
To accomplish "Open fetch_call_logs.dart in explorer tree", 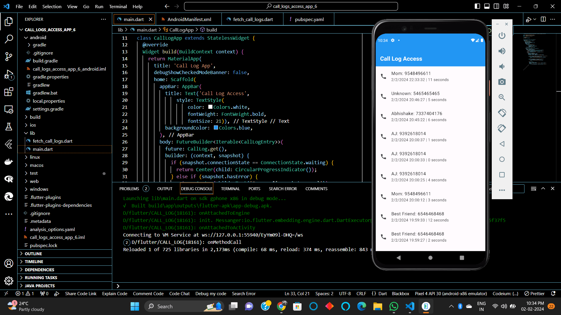I will point(53,141).
